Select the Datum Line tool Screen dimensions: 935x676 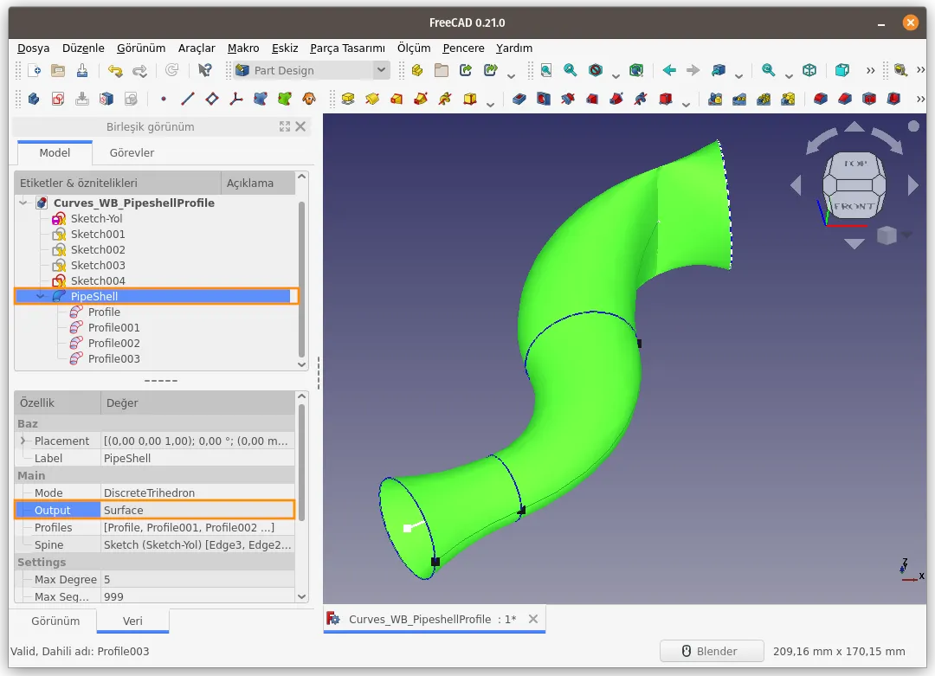tap(188, 99)
